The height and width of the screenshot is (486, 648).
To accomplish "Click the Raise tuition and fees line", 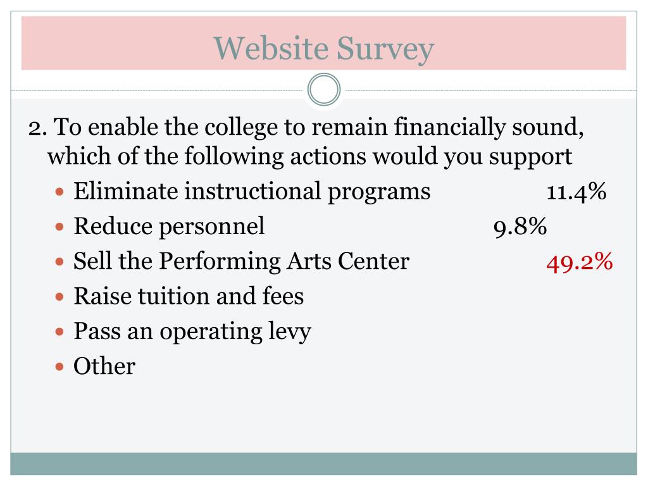I will pos(189,296).
